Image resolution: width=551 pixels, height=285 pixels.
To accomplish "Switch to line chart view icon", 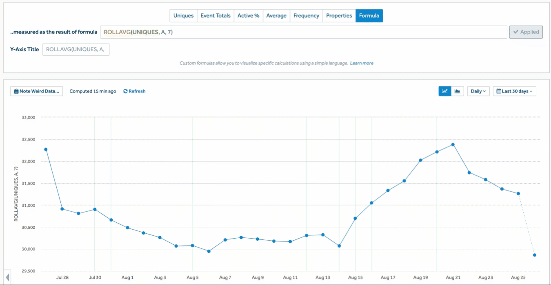I will (x=445, y=91).
